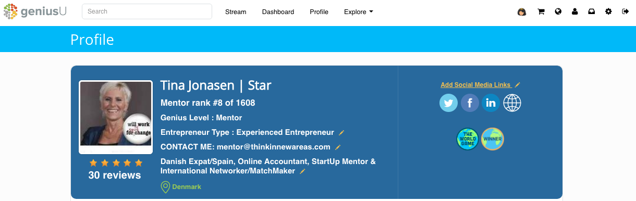
Task: Open the LinkedIn social link icon
Action: pos(491,103)
